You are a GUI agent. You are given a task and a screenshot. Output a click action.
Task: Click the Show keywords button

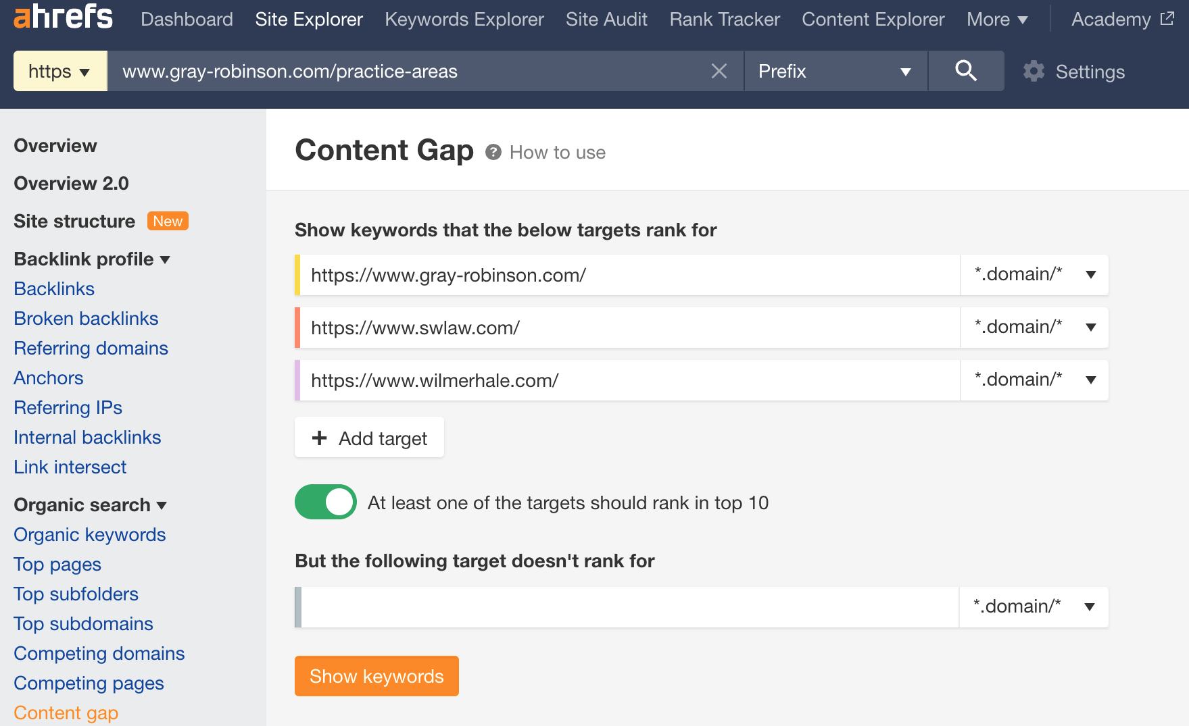point(377,676)
